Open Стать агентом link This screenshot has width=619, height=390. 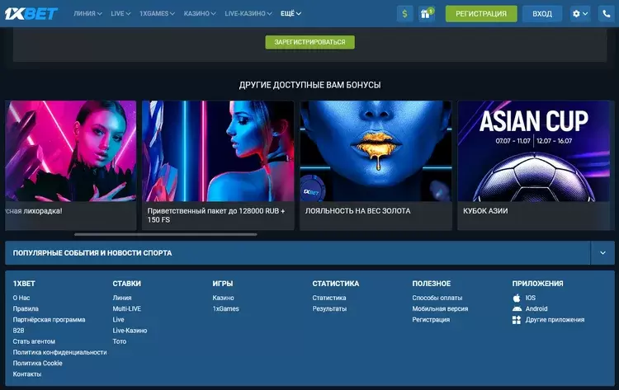pyautogui.click(x=34, y=341)
